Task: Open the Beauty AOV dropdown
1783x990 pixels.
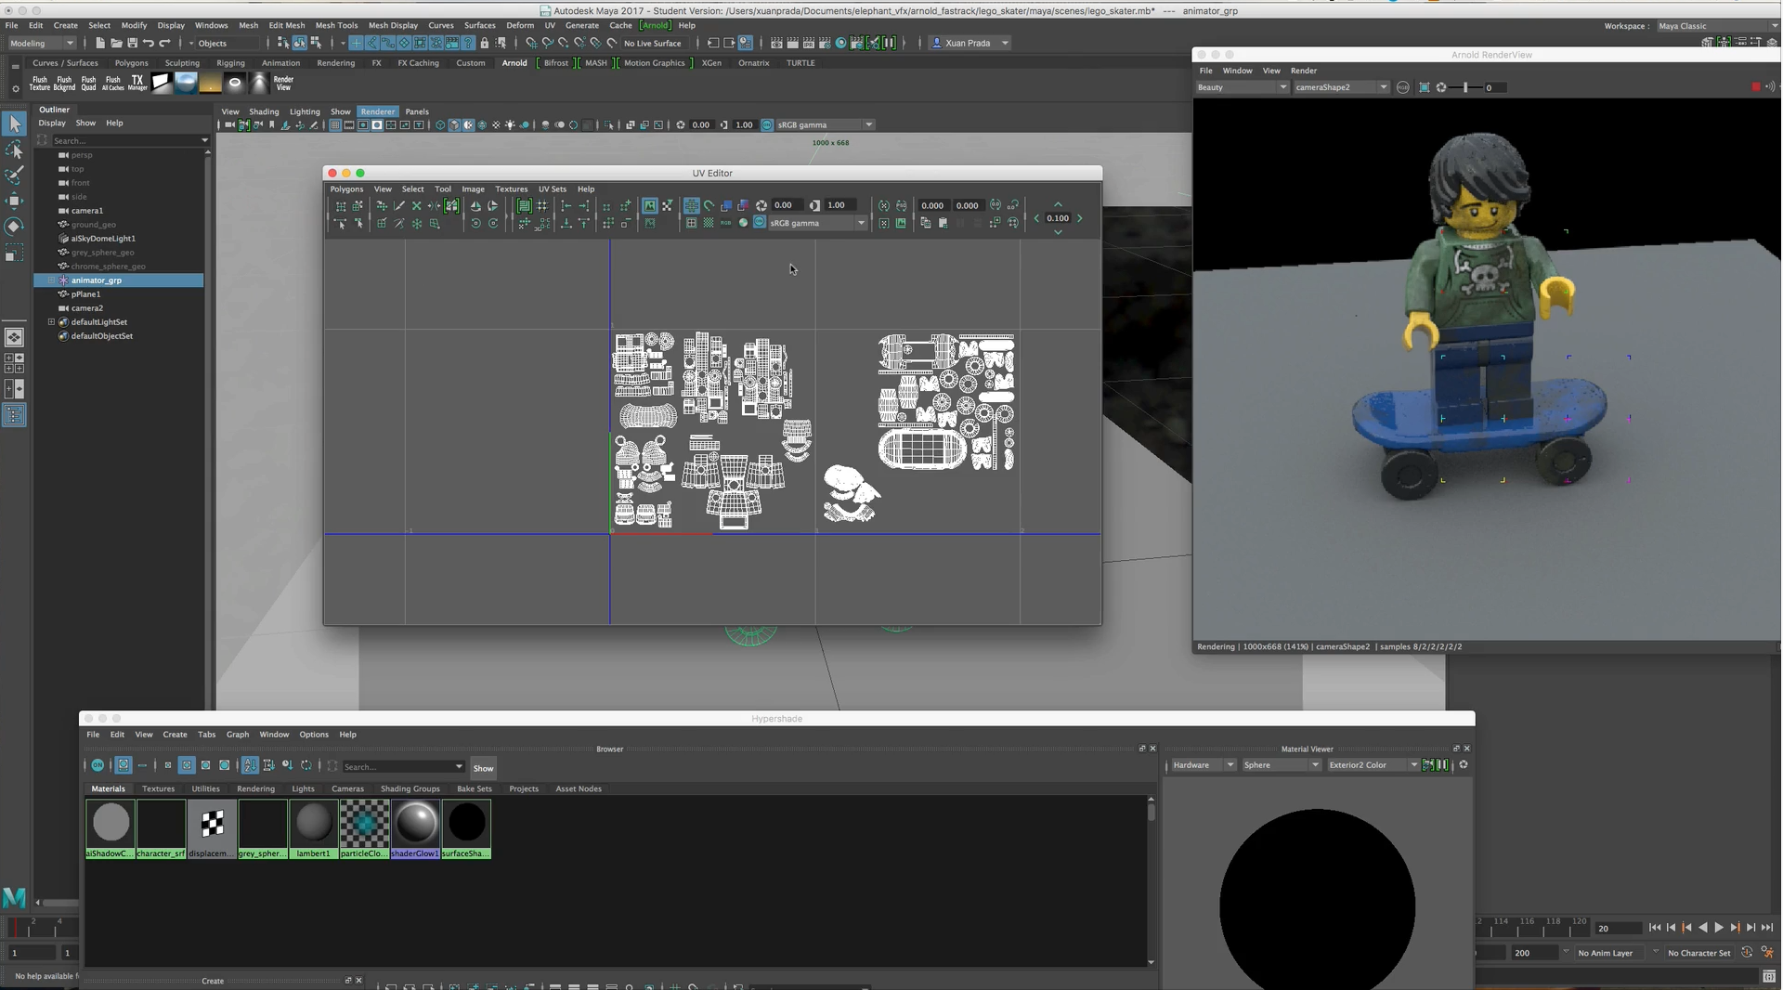Action: click(x=1242, y=87)
